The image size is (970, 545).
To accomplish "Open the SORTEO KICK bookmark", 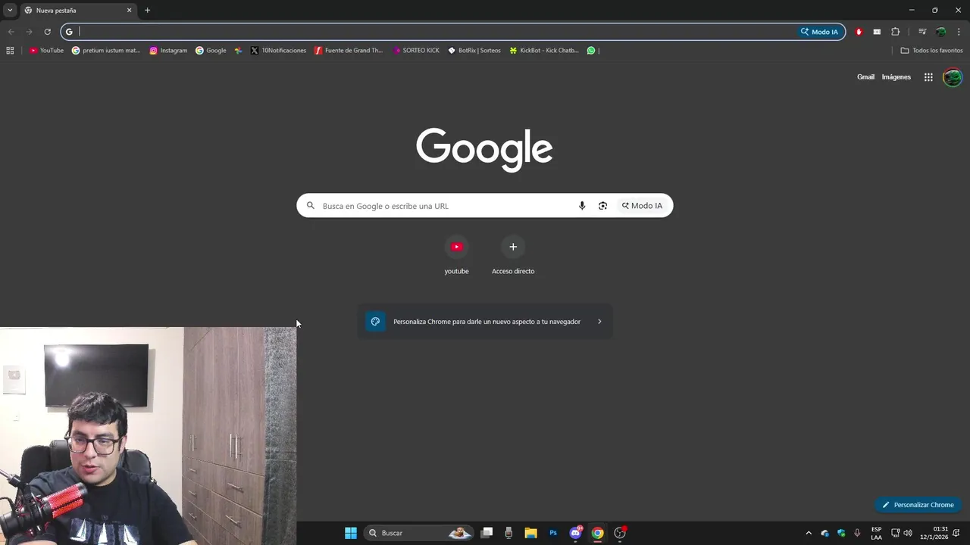I will click(x=416, y=51).
